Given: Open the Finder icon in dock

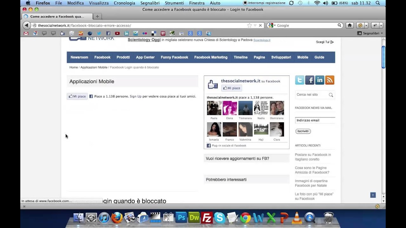Looking at the screenshot, I should (78, 218).
